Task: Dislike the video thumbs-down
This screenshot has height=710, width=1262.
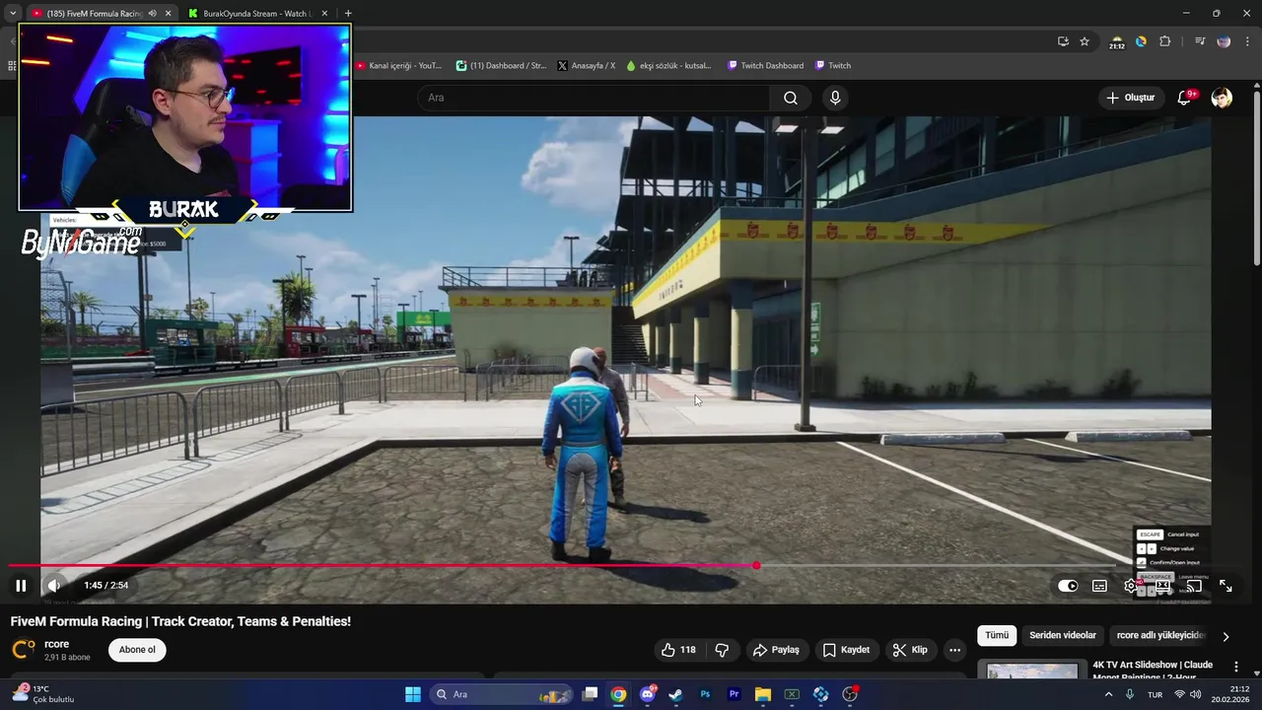Action: pyautogui.click(x=722, y=650)
